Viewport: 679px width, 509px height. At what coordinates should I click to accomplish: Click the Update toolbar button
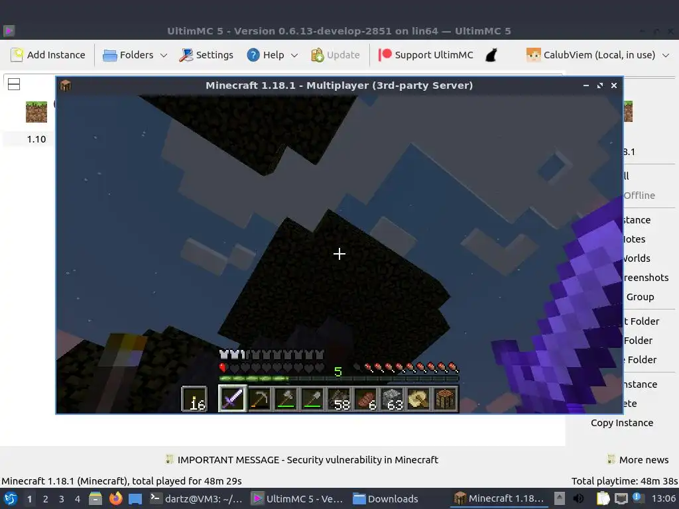(x=336, y=55)
